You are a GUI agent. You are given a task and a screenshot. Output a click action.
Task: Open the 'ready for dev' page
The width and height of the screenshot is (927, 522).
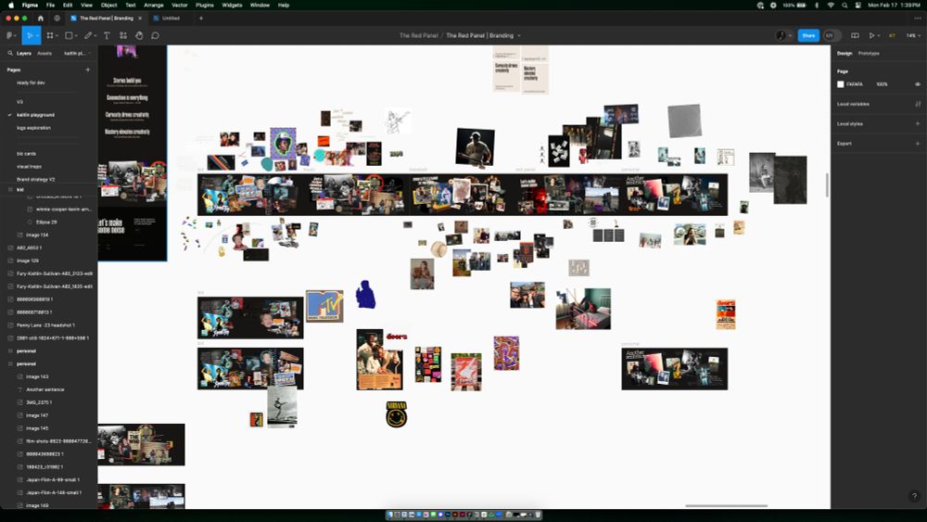point(31,83)
